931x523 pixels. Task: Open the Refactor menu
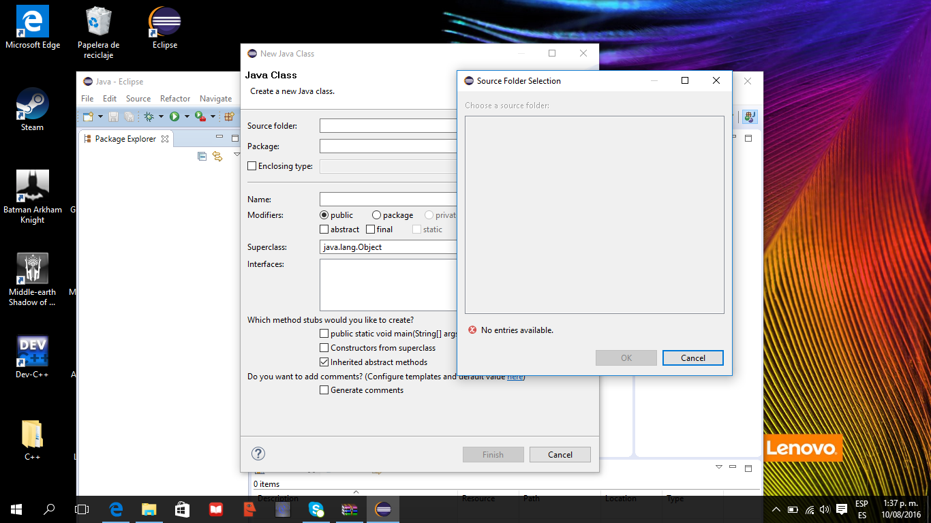pos(175,99)
